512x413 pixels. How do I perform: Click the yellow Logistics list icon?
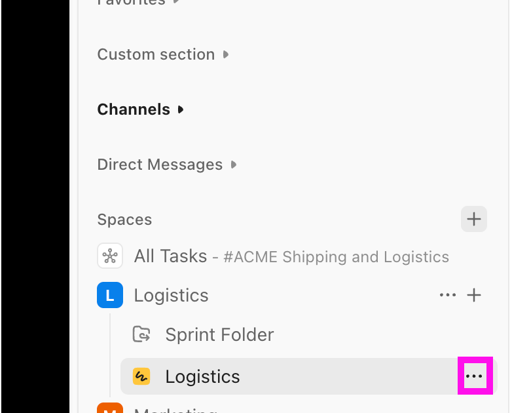(x=141, y=376)
